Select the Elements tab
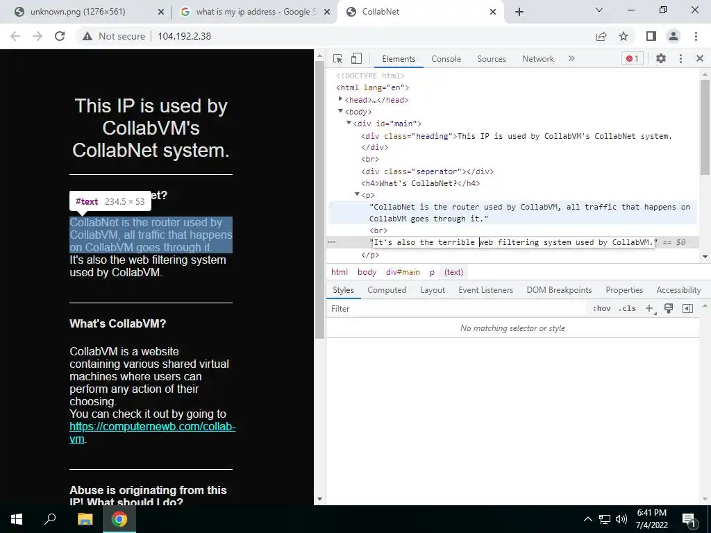Screen dimensions: 711x533 (x=398, y=59)
